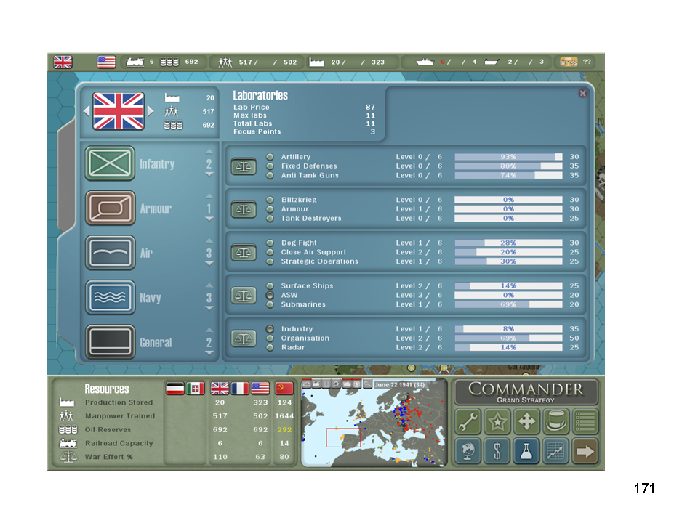Switch to next country with right arrow

151,111
